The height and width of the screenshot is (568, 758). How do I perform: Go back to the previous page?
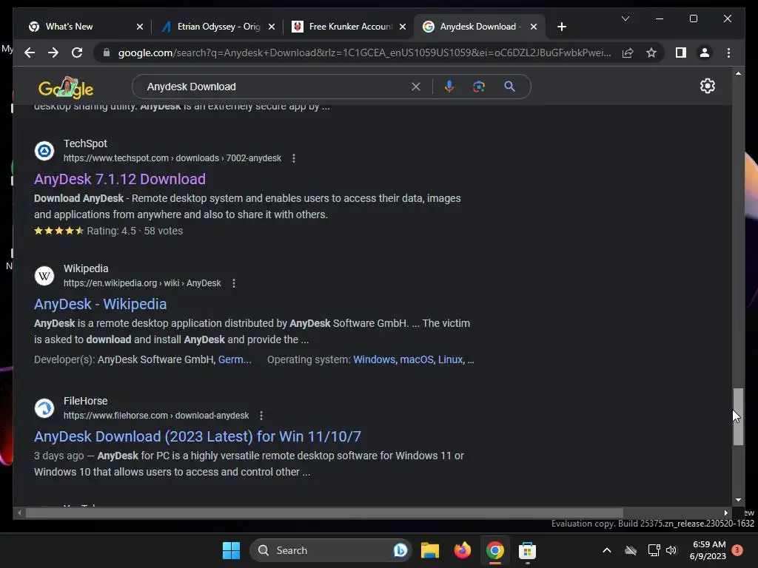pos(30,53)
